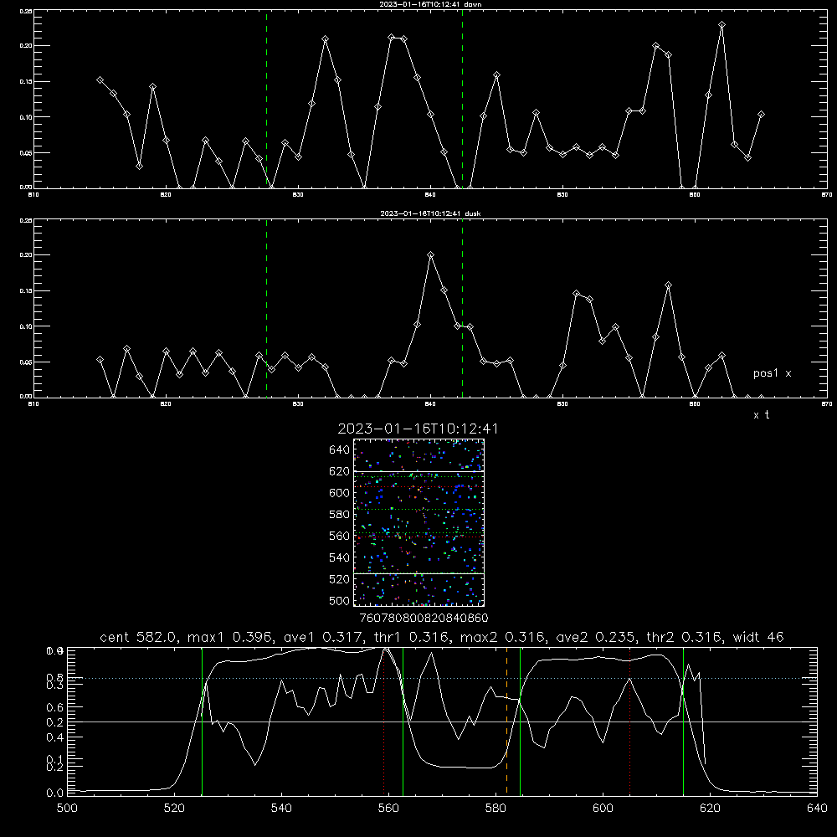Click the left green dashed line in the dawn plot
The width and height of the screenshot is (837, 837).
click(x=266, y=99)
